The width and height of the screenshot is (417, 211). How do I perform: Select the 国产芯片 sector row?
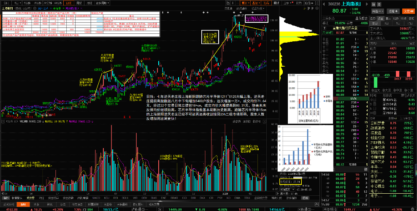pos(392,161)
